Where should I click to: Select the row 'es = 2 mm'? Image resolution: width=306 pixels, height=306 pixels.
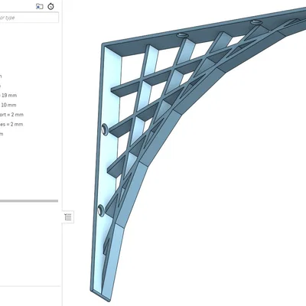(11, 125)
